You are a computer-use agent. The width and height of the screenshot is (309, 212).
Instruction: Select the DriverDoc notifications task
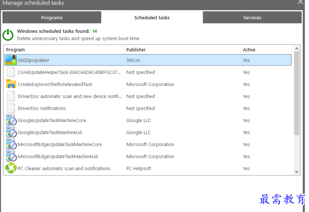[x=42, y=108]
